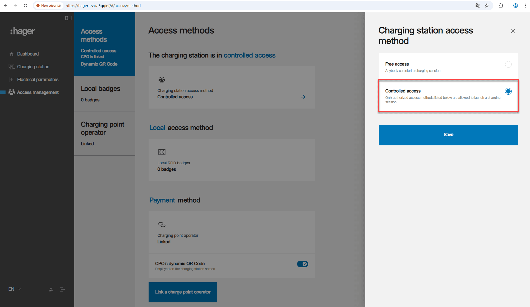
Task: Select the Controlled access radio button
Action: point(508,91)
